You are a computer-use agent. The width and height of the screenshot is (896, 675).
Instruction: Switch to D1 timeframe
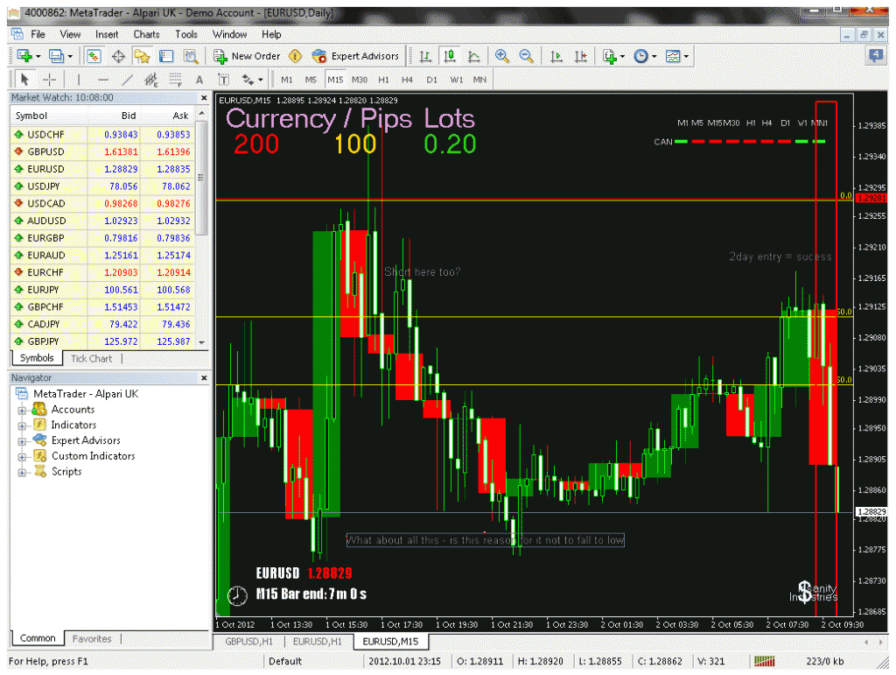(x=431, y=80)
